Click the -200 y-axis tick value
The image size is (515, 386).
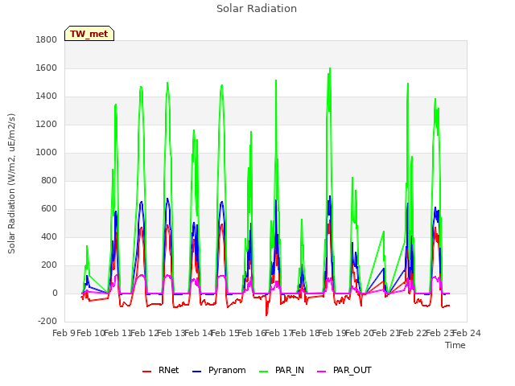(x=47, y=322)
